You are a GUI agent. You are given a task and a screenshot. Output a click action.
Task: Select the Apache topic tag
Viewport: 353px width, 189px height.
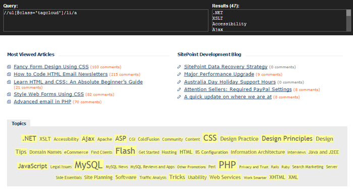pos(105,139)
